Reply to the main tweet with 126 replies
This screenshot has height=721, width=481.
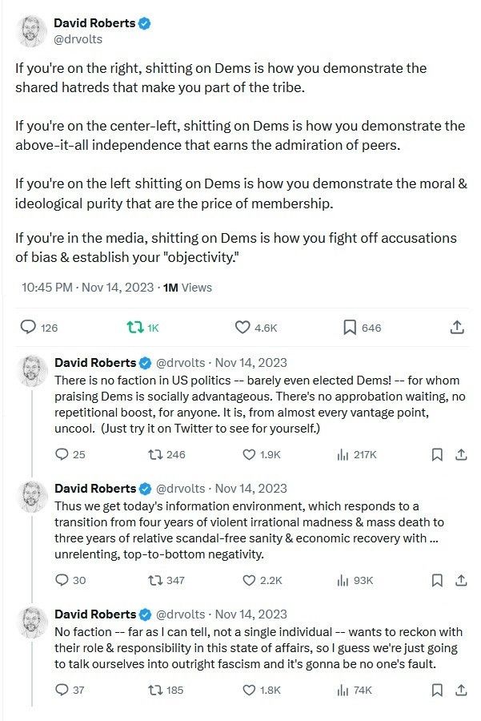pyautogui.click(x=29, y=327)
